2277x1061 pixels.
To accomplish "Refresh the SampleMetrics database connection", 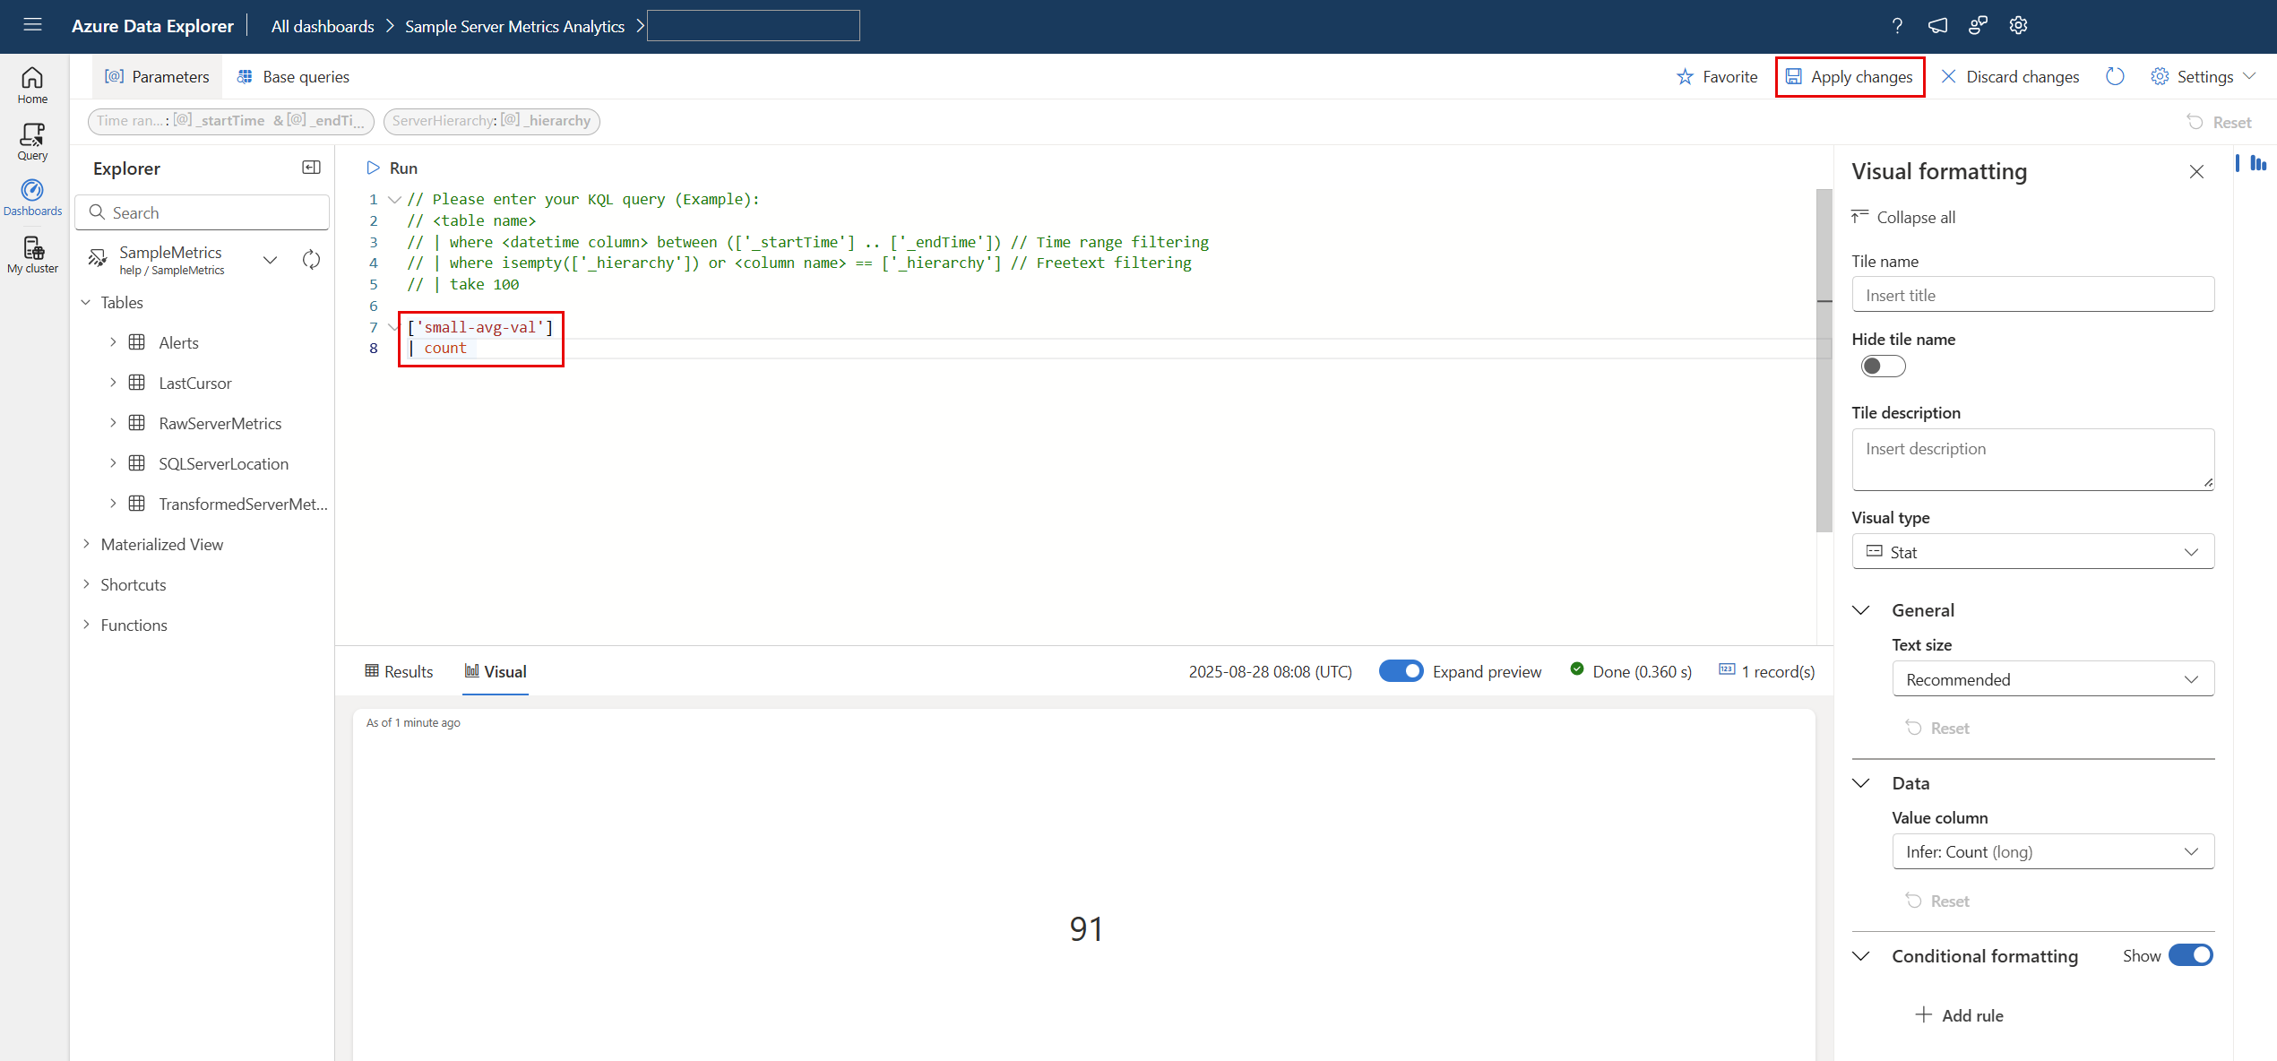I will [311, 260].
